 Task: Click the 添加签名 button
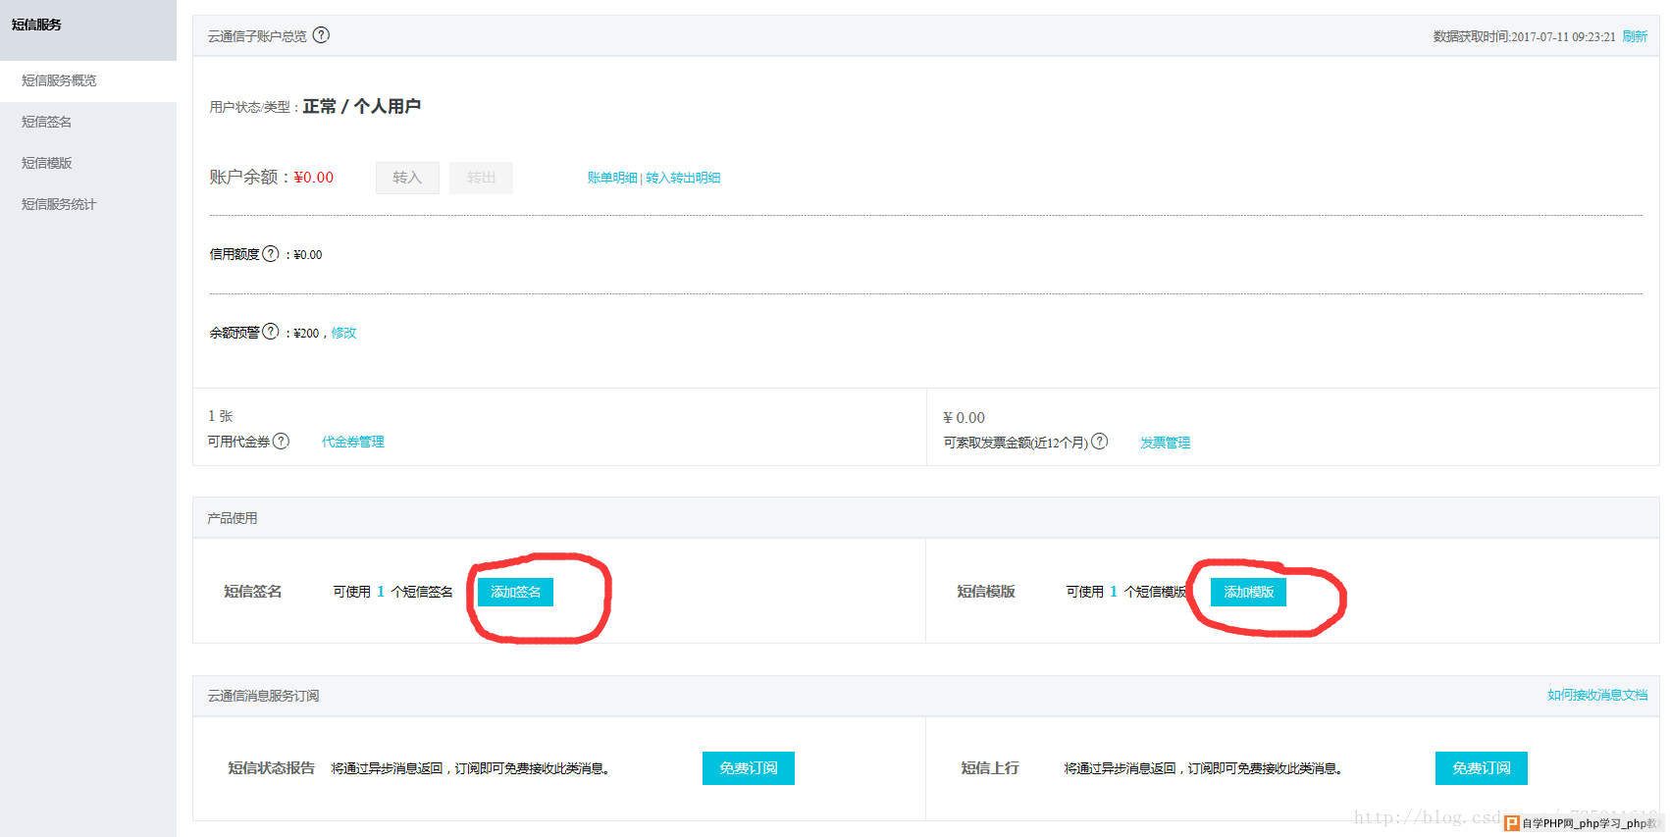coord(515,592)
